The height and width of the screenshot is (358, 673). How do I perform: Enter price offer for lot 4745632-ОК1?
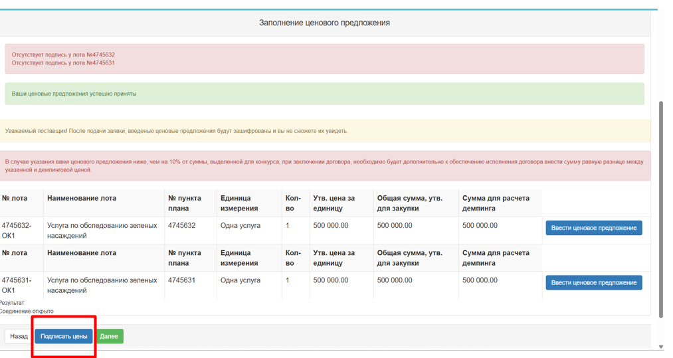click(x=593, y=228)
